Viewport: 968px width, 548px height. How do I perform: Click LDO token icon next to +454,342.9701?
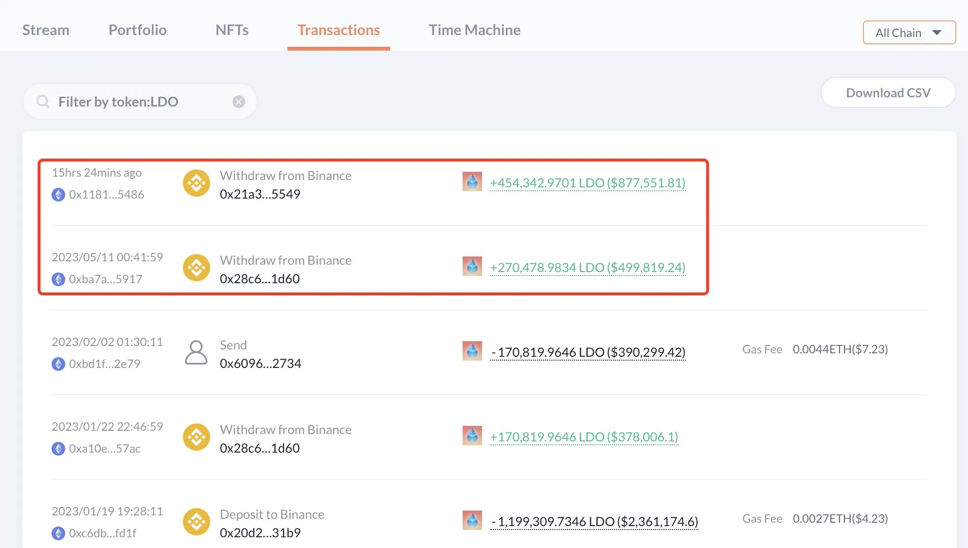[x=472, y=182]
